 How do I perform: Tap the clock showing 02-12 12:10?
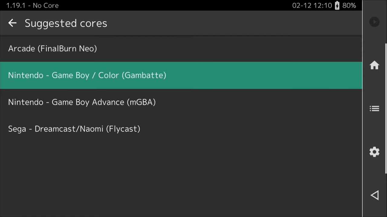(312, 5)
